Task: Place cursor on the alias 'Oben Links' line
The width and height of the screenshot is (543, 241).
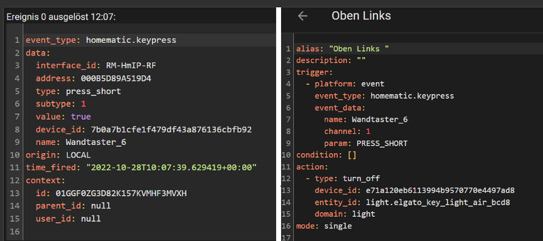Action: pyautogui.click(x=343, y=49)
